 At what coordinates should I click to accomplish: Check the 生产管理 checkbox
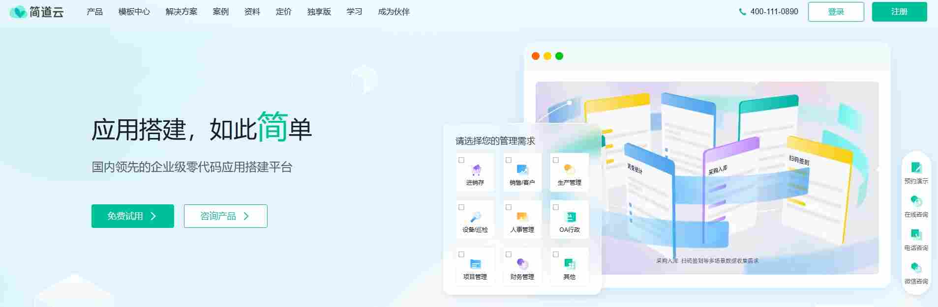point(556,160)
